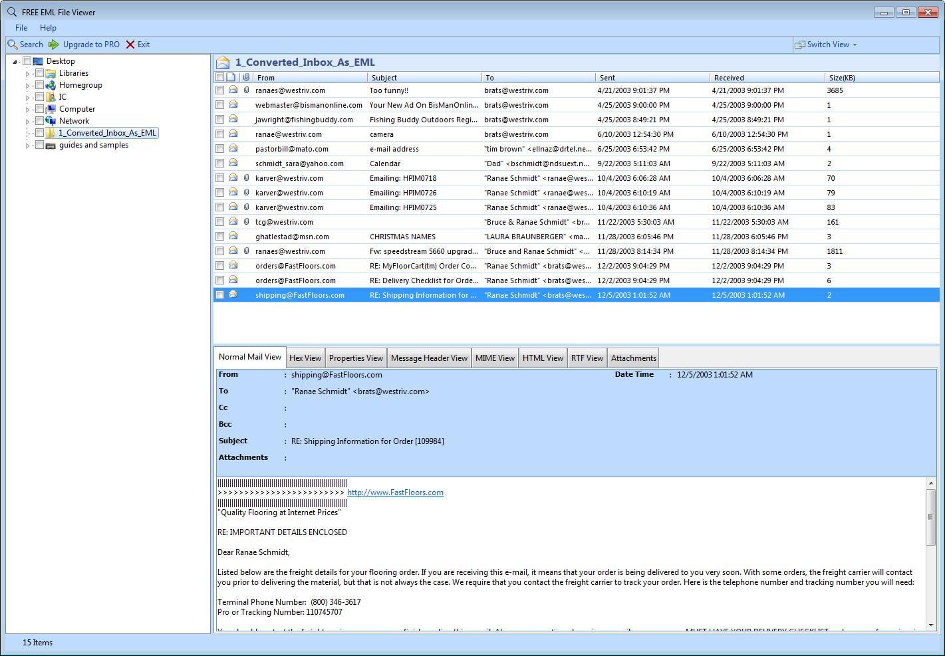945x656 pixels.
Task: Check the box for shipping@FastFloors.com email
Action: coord(220,295)
